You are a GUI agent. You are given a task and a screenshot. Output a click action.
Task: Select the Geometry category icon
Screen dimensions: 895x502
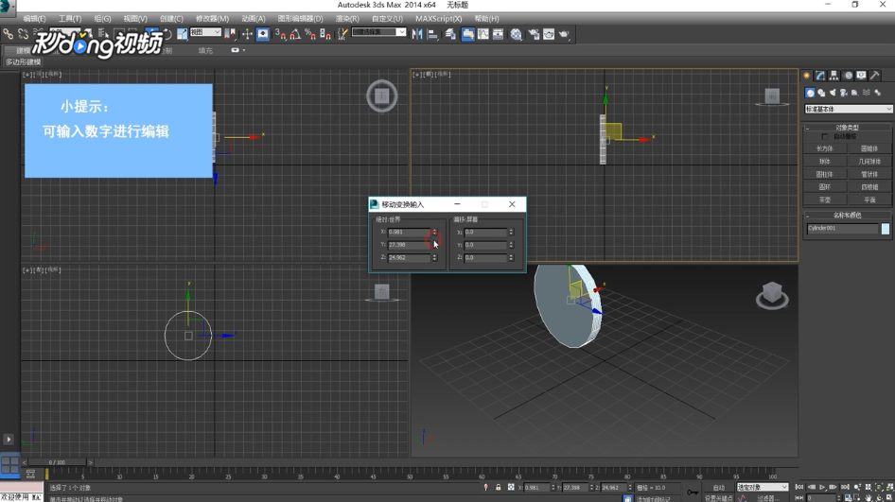tap(810, 93)
